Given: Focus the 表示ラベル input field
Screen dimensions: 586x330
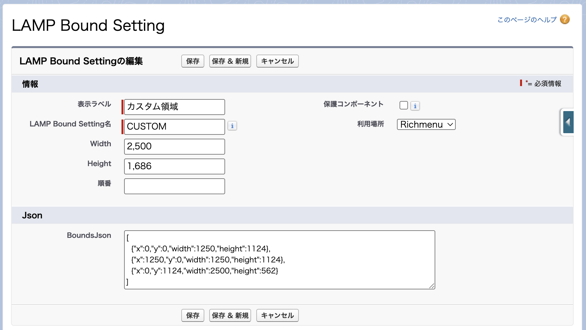Looking at the screenshot, I should 174,107.
